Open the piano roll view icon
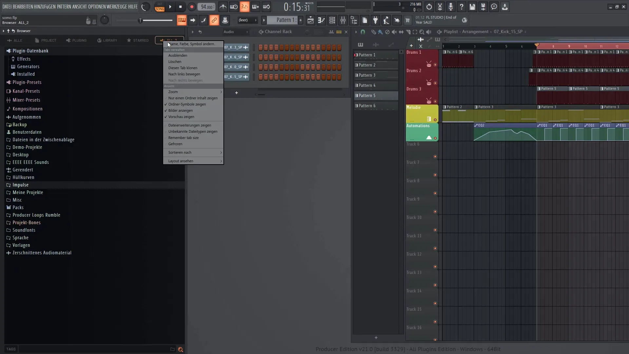This screenshot has height=354, width=629. pyautogui.click(x=321, y=20)
